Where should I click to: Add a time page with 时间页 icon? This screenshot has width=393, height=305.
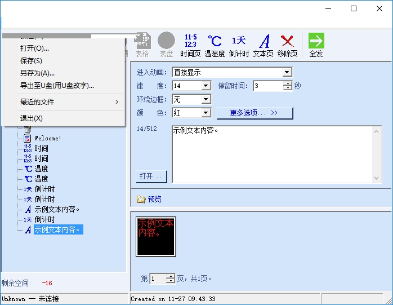pyautogui.click(x=190, y=45)
